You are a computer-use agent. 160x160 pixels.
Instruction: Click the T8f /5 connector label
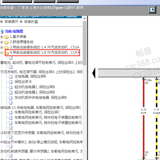pyautogui.click(x=147, y=154)
